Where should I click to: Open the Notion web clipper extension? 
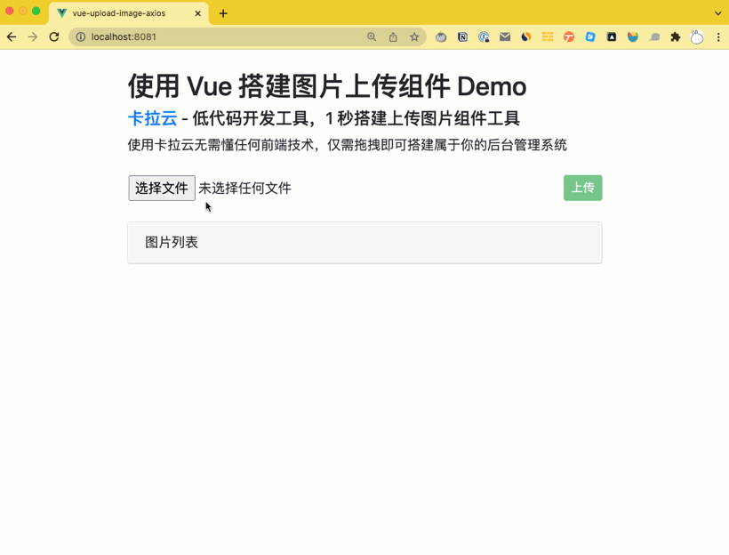pyautogui.click(x=462, y=37)
